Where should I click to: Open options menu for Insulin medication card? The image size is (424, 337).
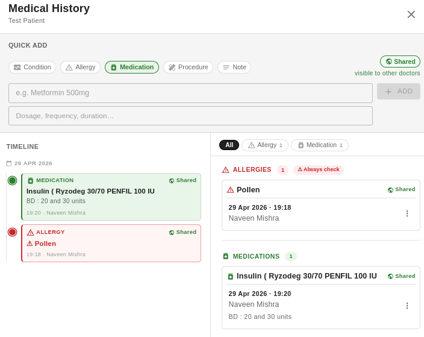click(x=407, y=306)
